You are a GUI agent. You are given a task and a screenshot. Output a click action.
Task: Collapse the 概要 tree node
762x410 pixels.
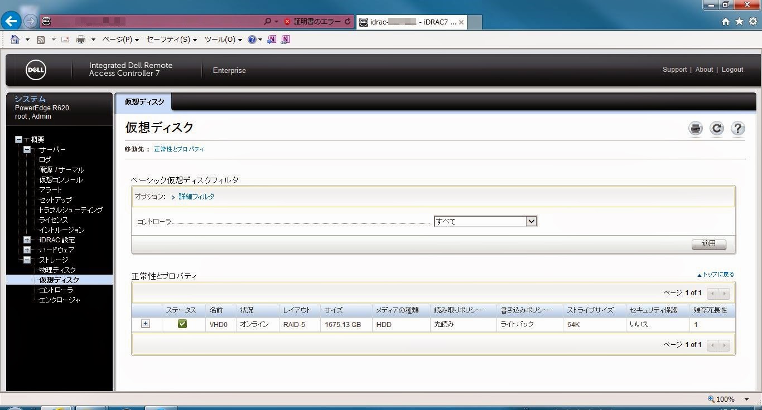[18, 140]
